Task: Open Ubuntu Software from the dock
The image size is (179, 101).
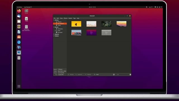Action: coord(19,37)
